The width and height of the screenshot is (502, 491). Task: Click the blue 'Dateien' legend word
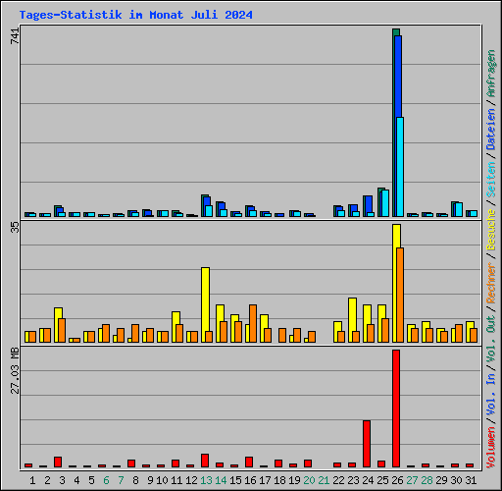coord(491,130)
